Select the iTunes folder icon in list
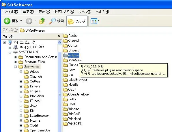172x132 pixels. [x=66, y=65]
